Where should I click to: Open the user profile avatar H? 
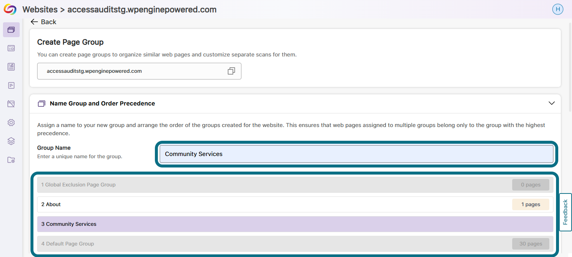click(x=558, y=9)
